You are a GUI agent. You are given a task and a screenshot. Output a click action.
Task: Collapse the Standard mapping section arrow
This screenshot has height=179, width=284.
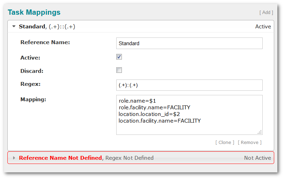click(x=14, y=27)
